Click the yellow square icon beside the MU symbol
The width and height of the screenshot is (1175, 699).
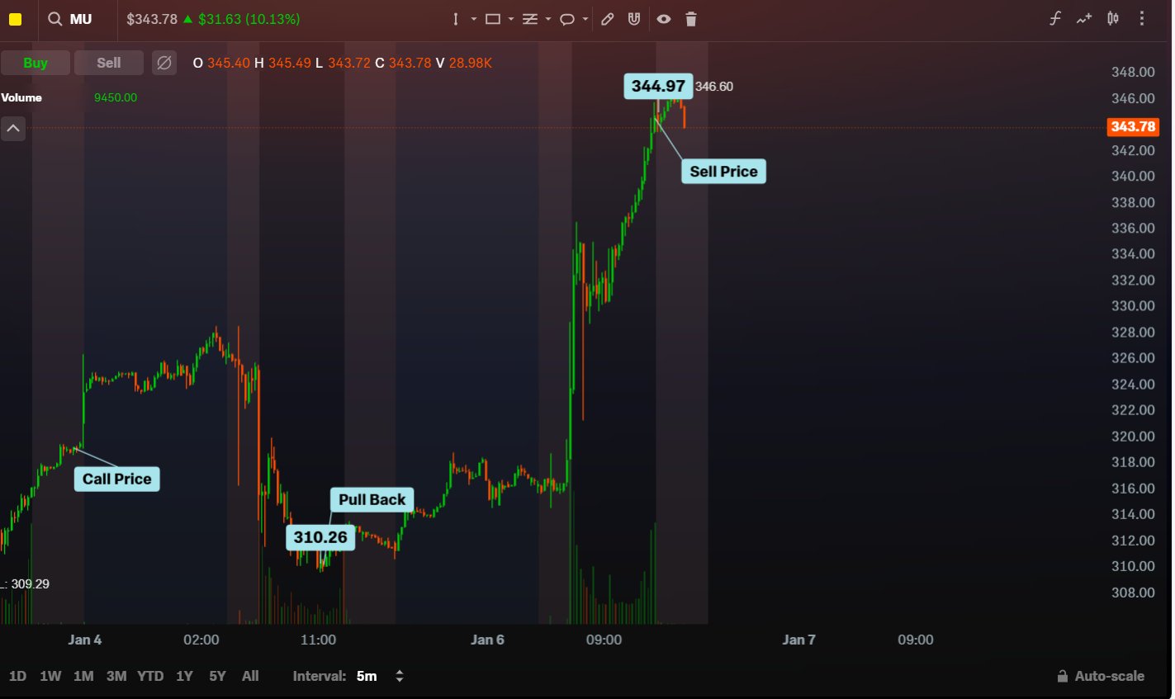pos(15,19)
